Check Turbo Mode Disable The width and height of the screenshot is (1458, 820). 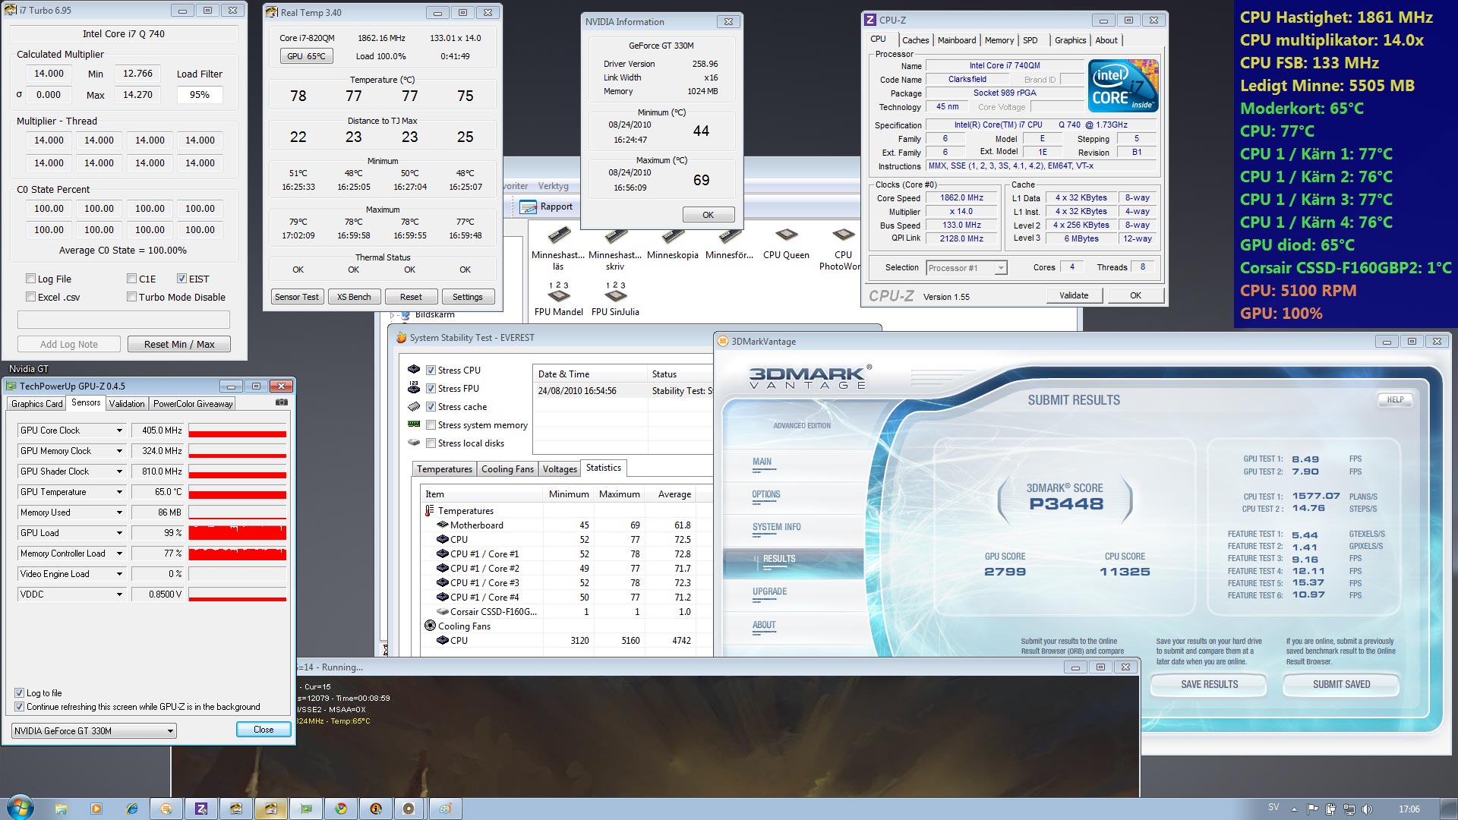(132, 297)
